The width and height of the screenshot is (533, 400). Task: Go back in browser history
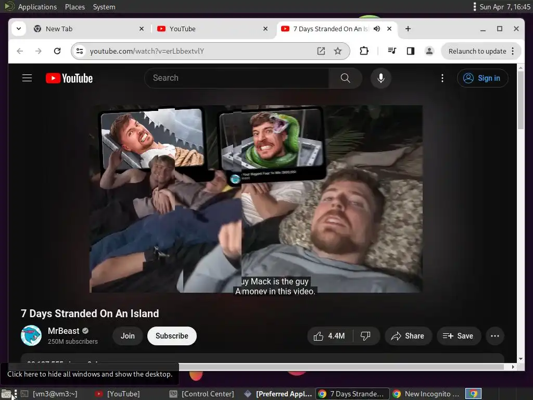[20, 51]
